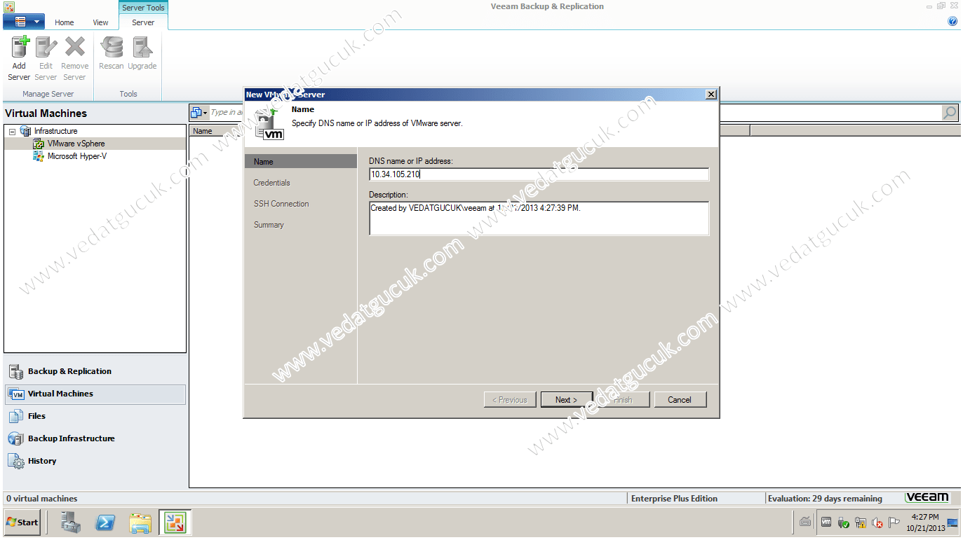Click 'Enterprise Plus Edition' status text
This screenshot has width=963, height=540.
tap(674, 499)
